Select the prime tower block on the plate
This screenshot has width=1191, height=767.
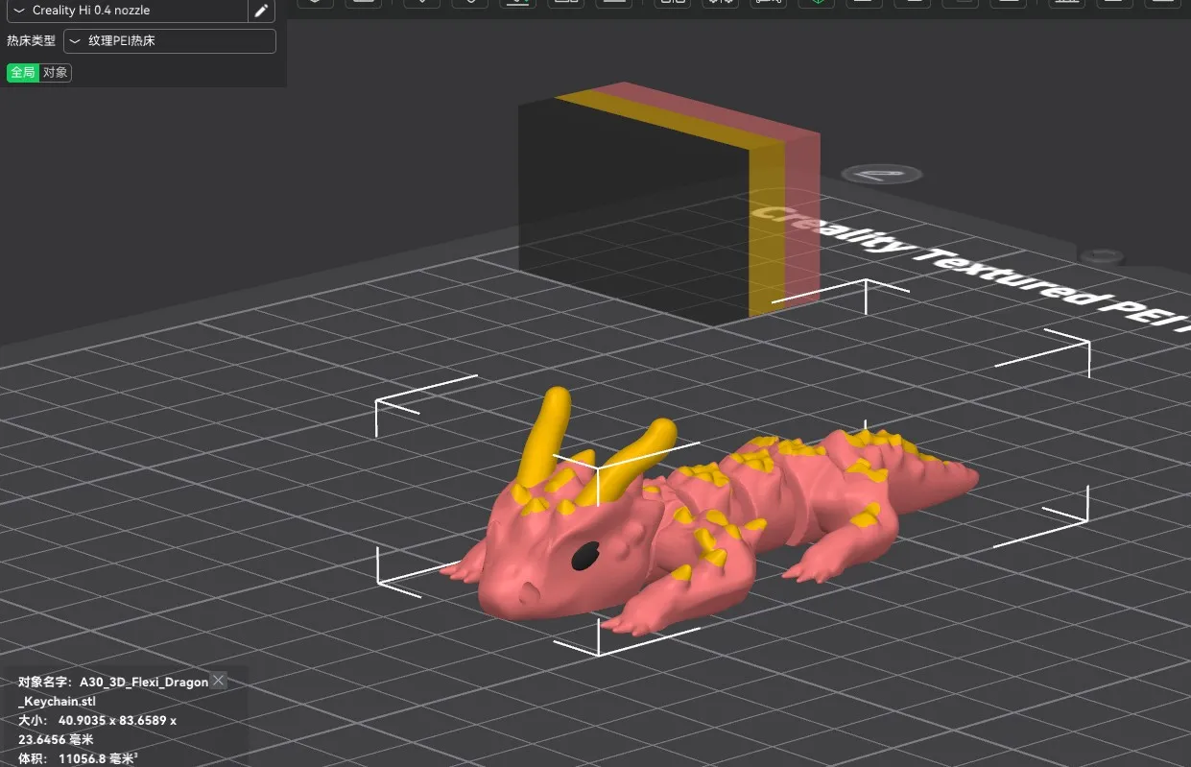coord(670,206)
